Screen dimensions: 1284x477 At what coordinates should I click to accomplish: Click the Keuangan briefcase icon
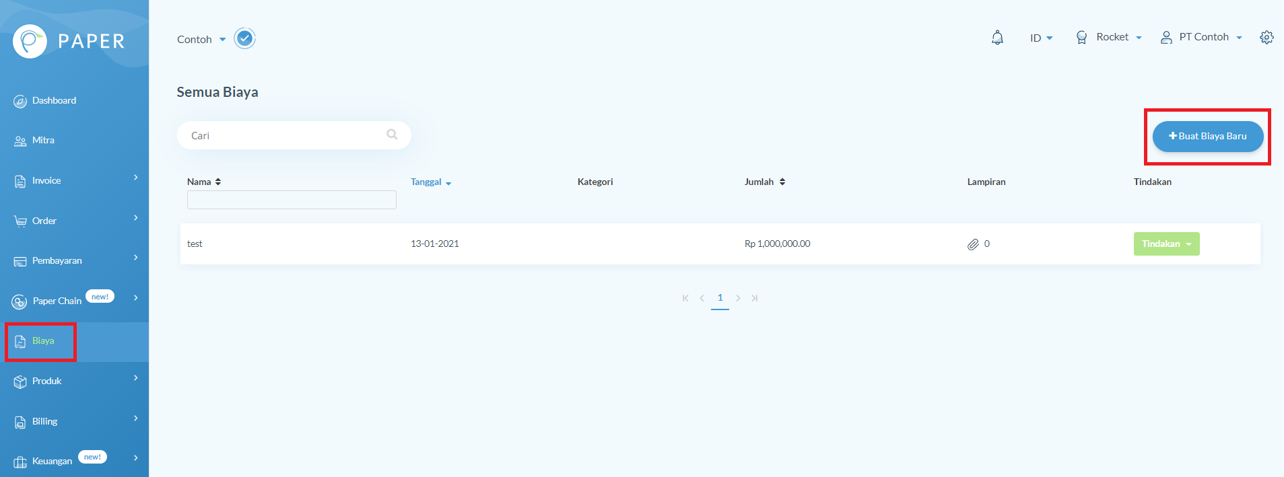pos(20,462)
